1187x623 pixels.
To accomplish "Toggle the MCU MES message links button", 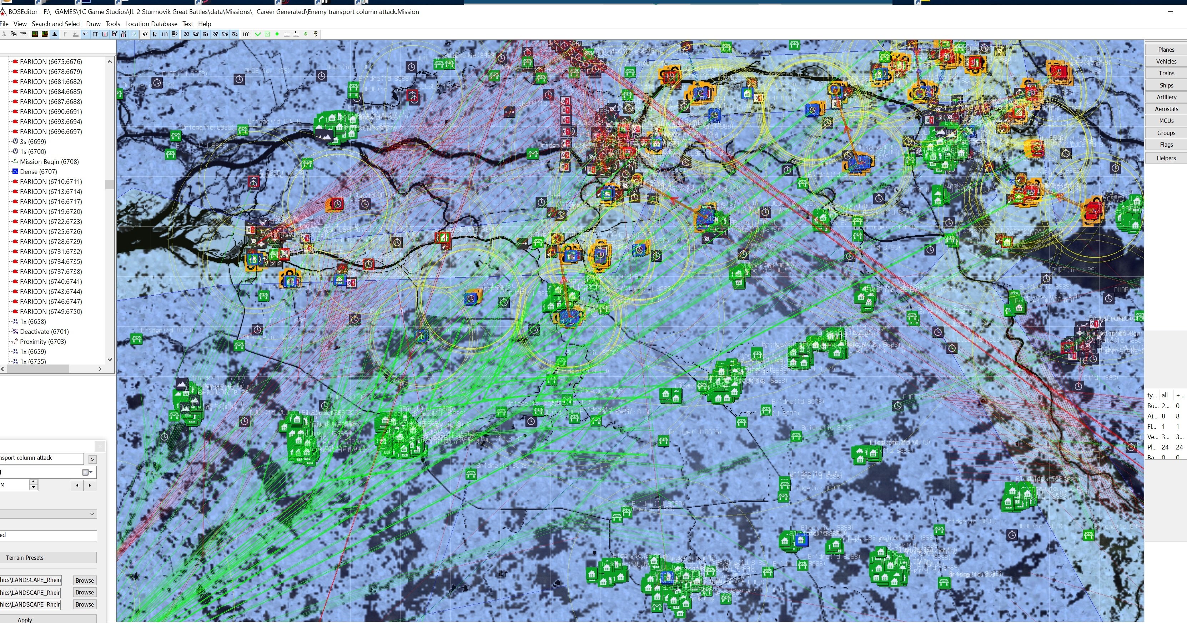I will click(x=206, y=34).
